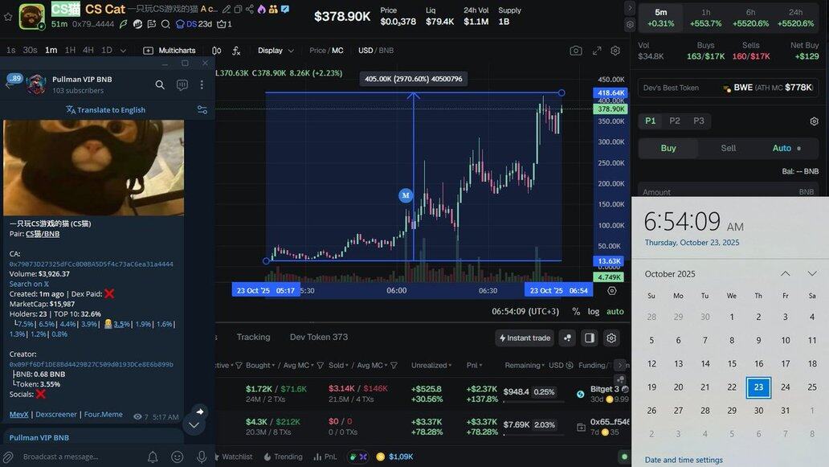The width and height of the screenshot is (829, 467).
Task: Click the microphone icon in Telegram
Action: coord(202,457)
